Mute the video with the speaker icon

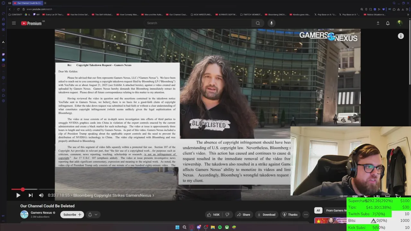click(41, 195)
